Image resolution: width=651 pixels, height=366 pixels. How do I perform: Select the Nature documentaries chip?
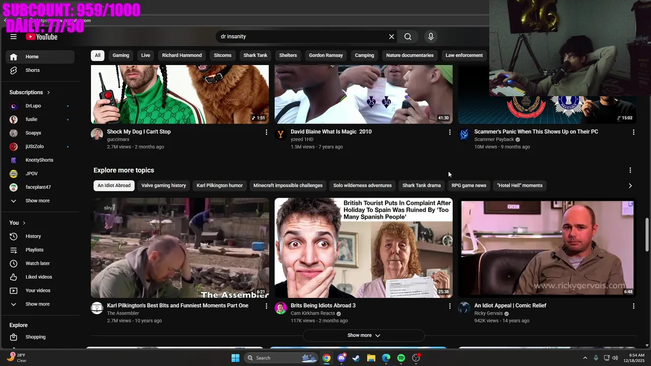click(410, 55)
